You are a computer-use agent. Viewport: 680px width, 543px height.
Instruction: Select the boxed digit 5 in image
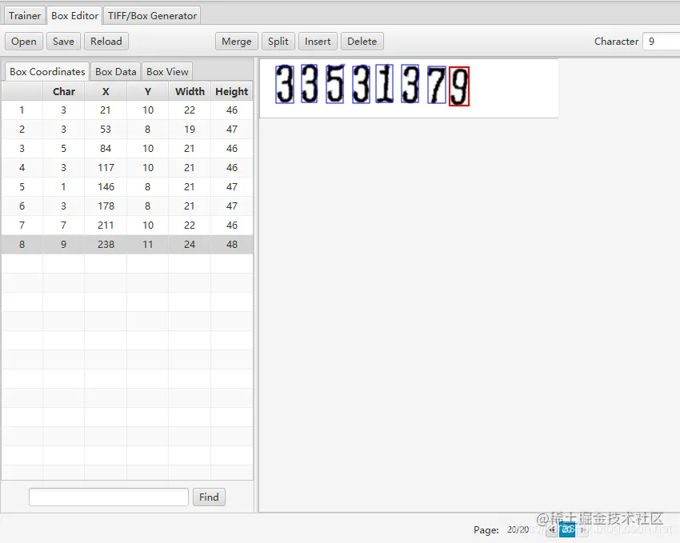point(334,84)
